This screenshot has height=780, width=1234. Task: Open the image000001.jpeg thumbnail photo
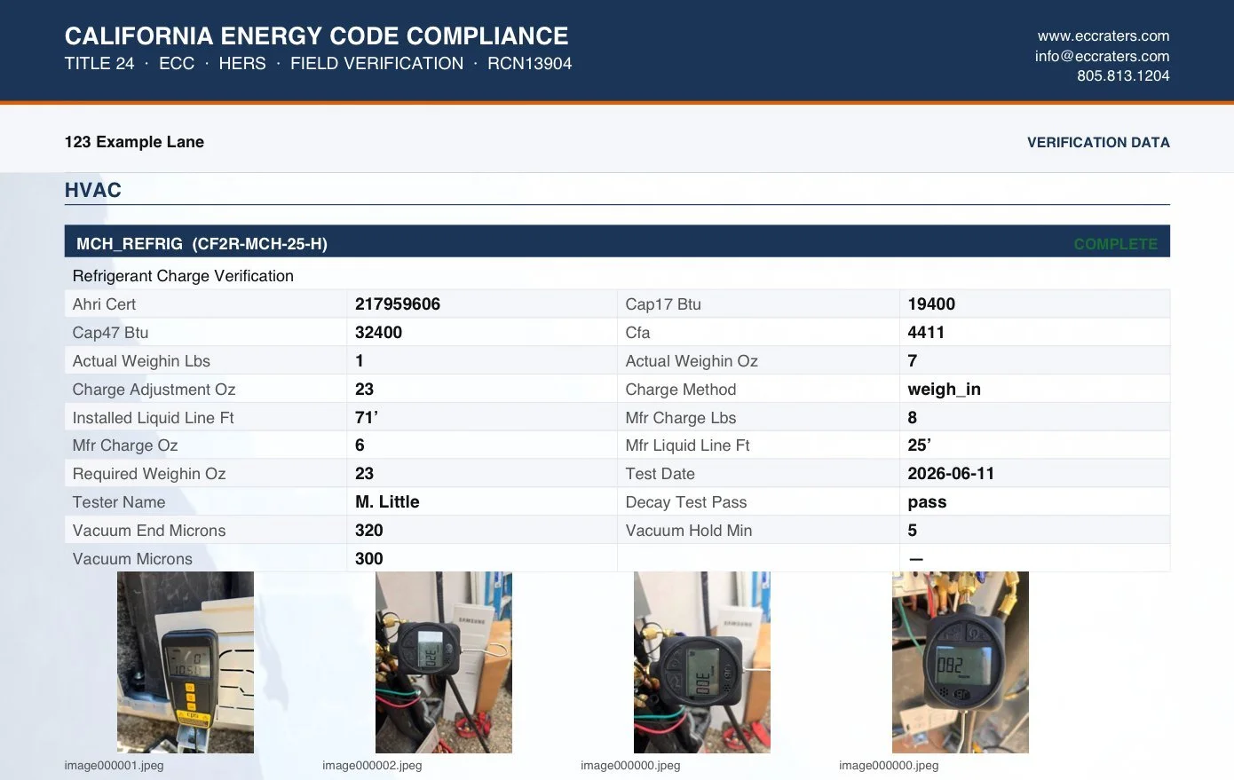coord(186,662)
